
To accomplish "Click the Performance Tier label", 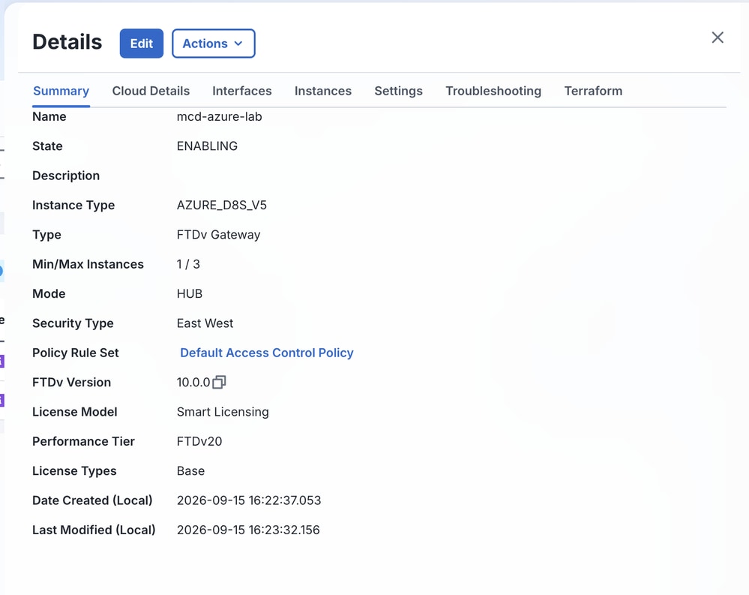I will click(x=83, y=442).
